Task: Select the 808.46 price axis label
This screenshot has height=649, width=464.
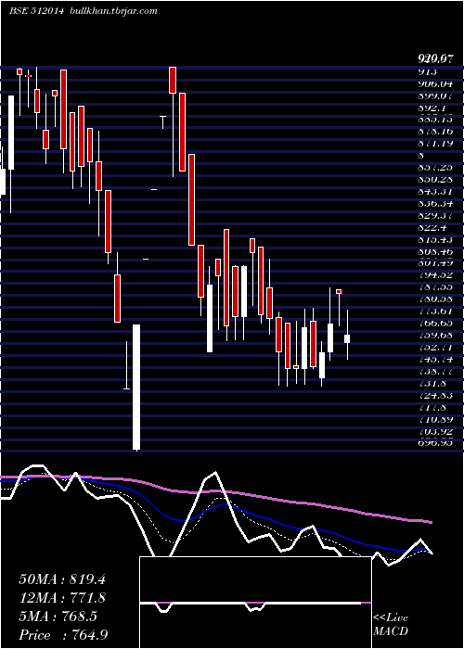Action: pyautogui.click(x=434, y=251)
